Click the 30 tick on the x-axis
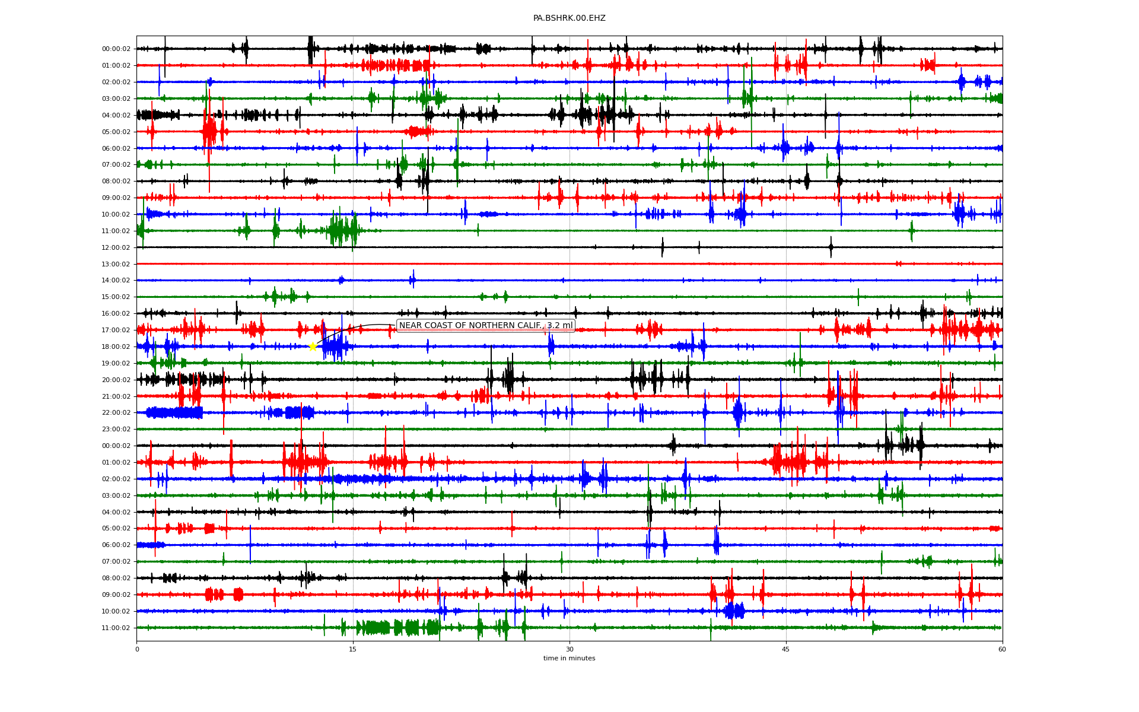 tap(569, 649)
